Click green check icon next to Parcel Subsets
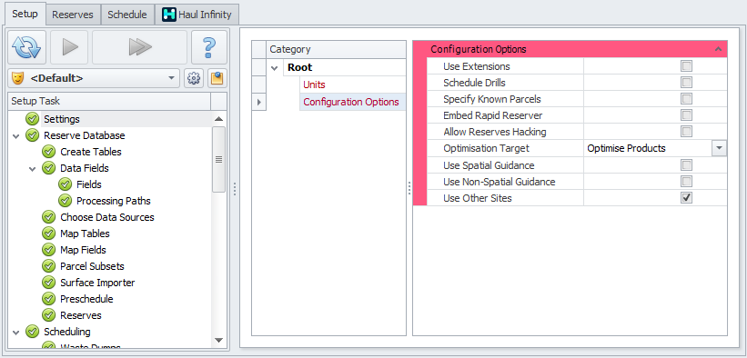The image size is (747, 358). click(x=48, y=266)
